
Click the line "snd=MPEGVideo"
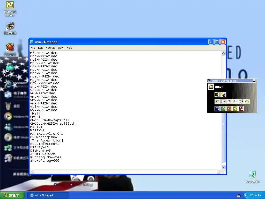(43, 87)
